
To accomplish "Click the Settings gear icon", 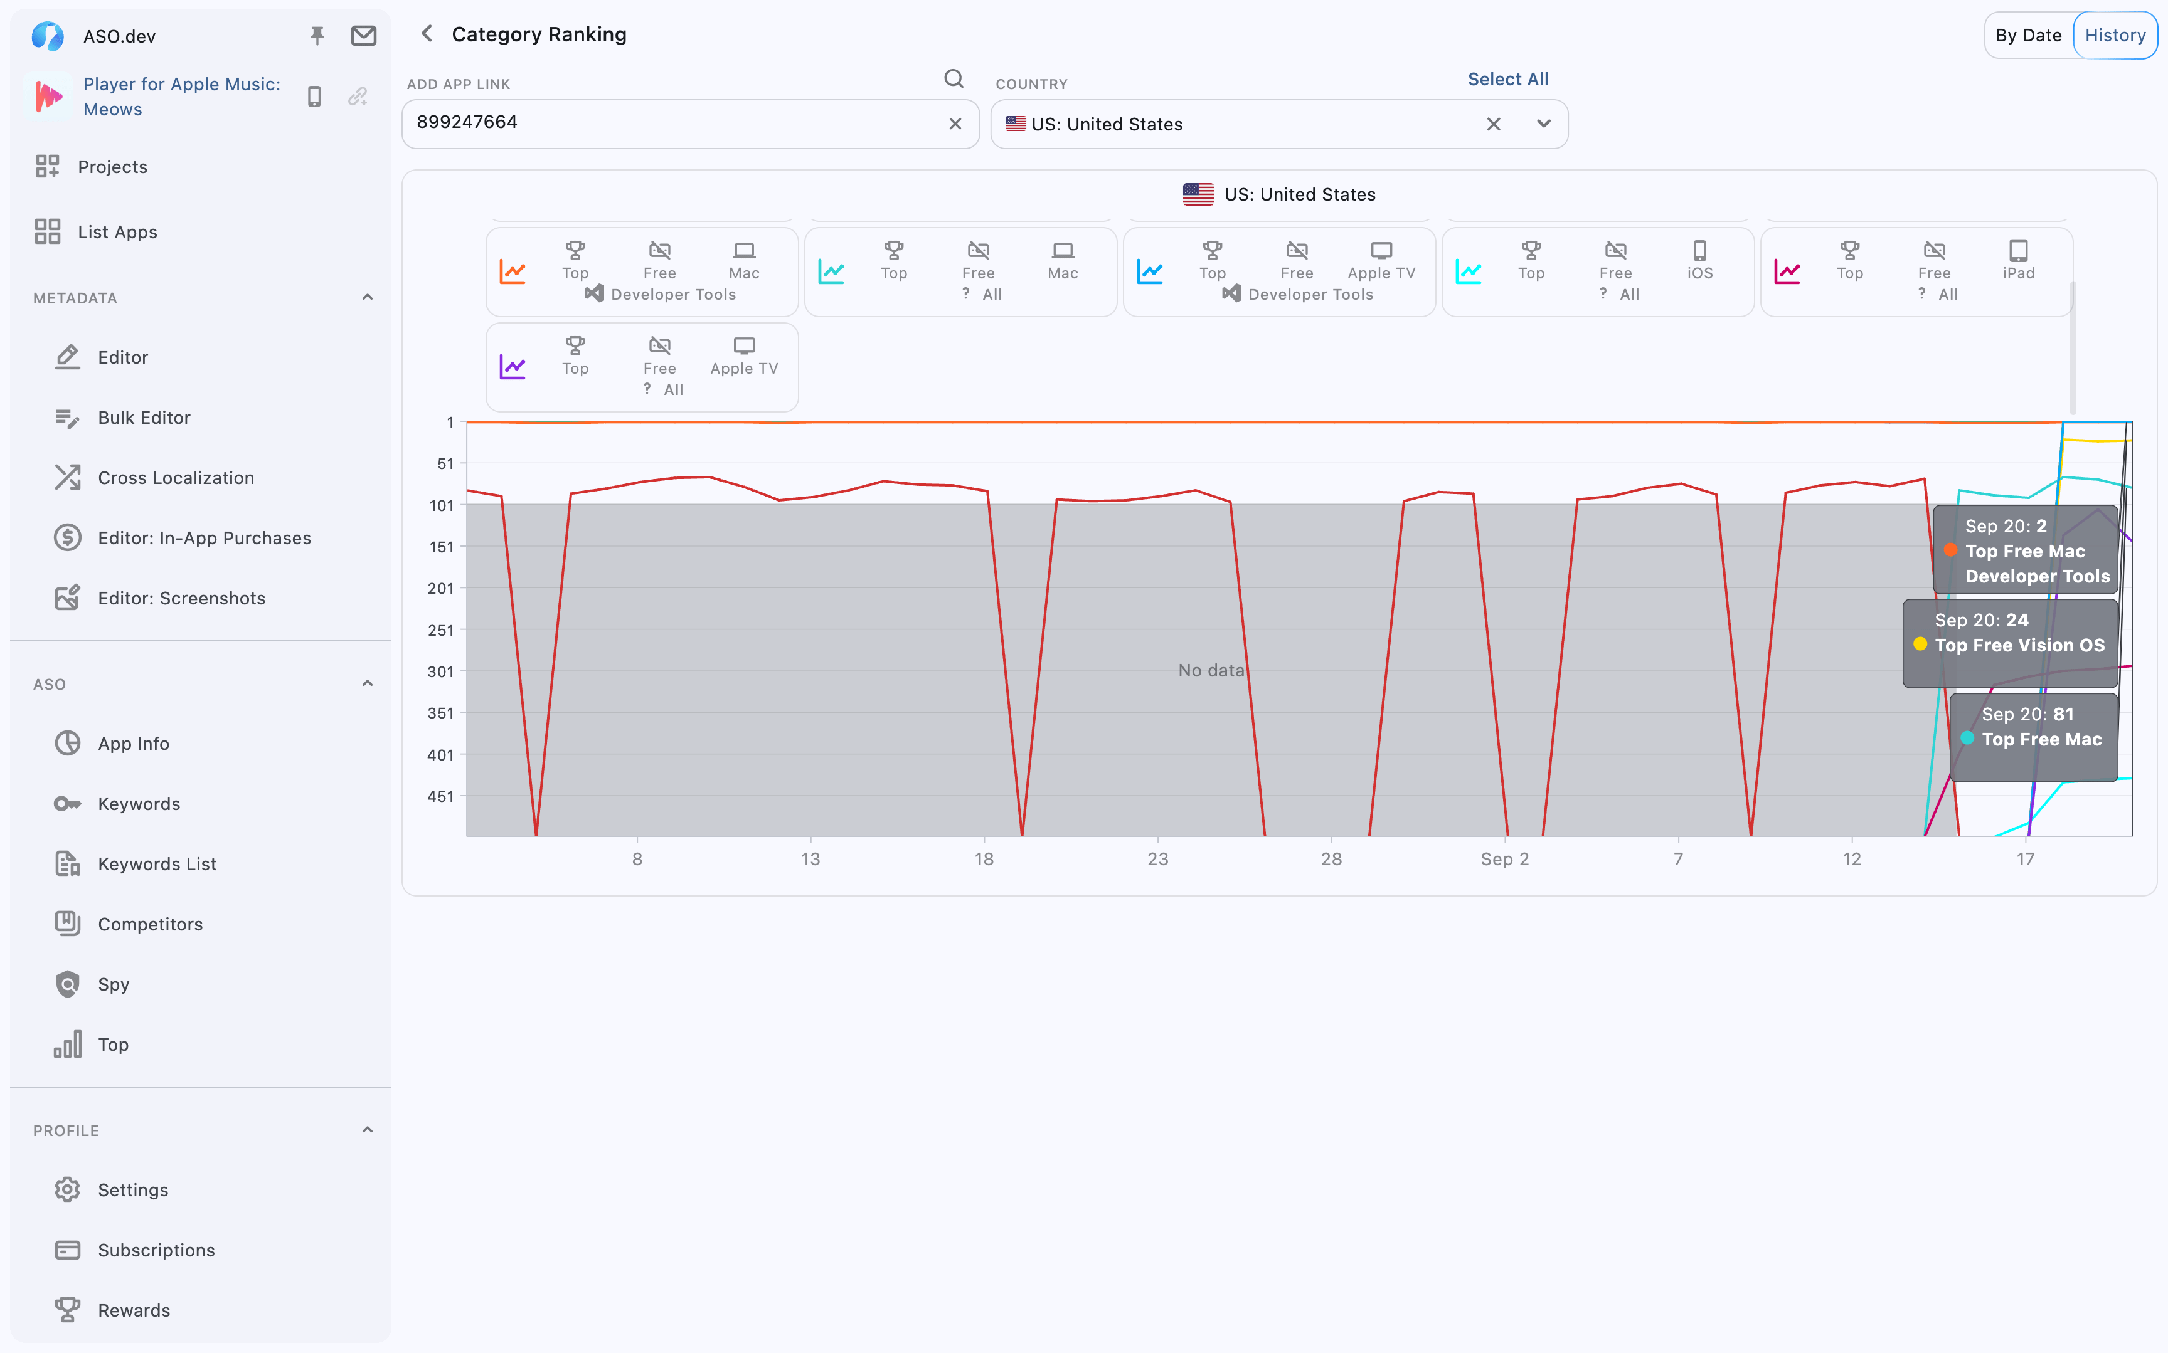I will (x=67, y=1190).
